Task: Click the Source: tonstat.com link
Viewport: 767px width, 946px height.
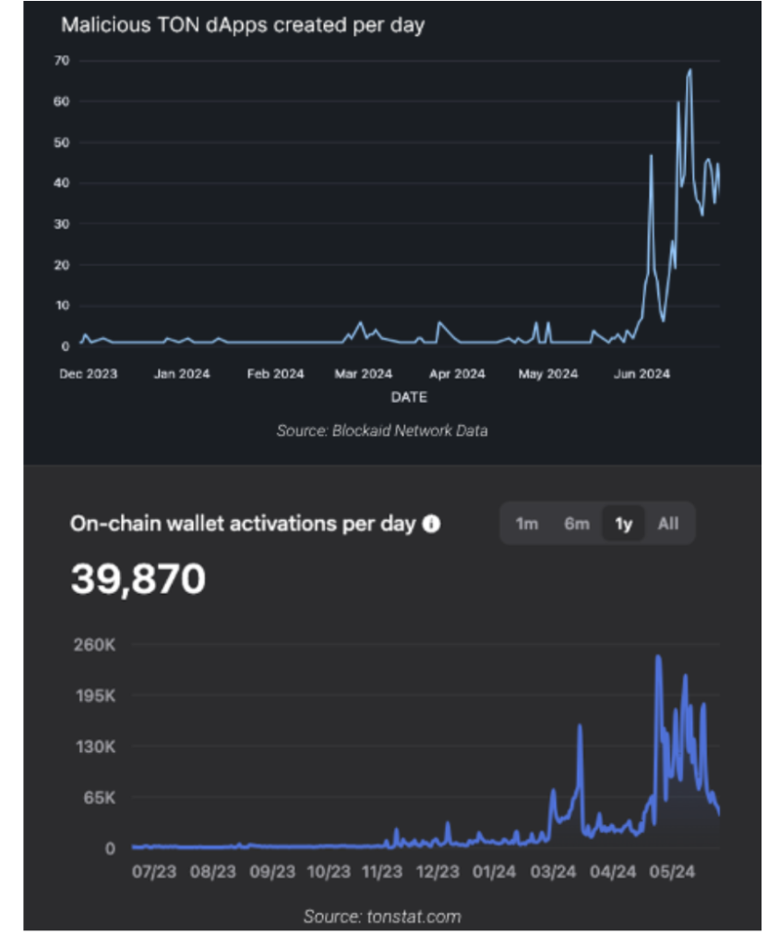Action: click(382, 916)
